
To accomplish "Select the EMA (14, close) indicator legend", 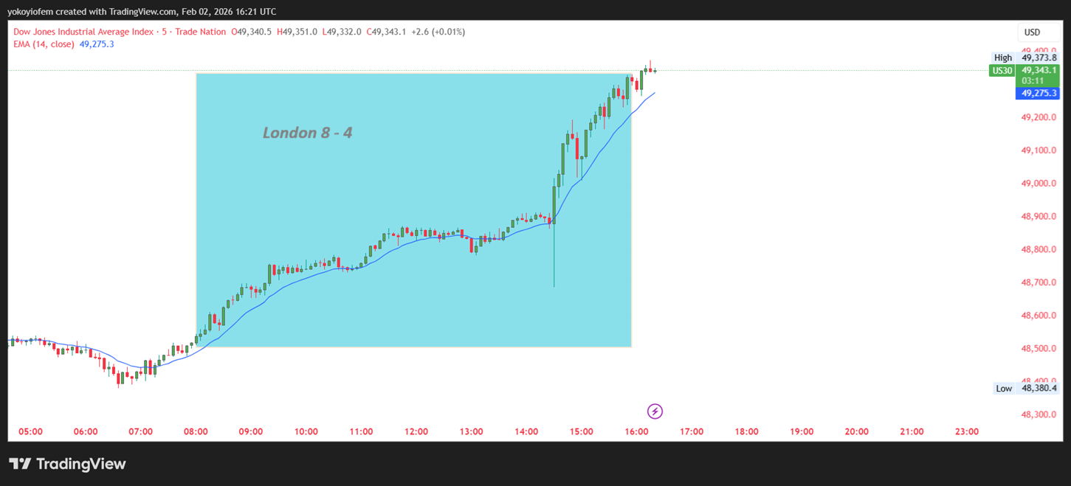I will point(44,44).
